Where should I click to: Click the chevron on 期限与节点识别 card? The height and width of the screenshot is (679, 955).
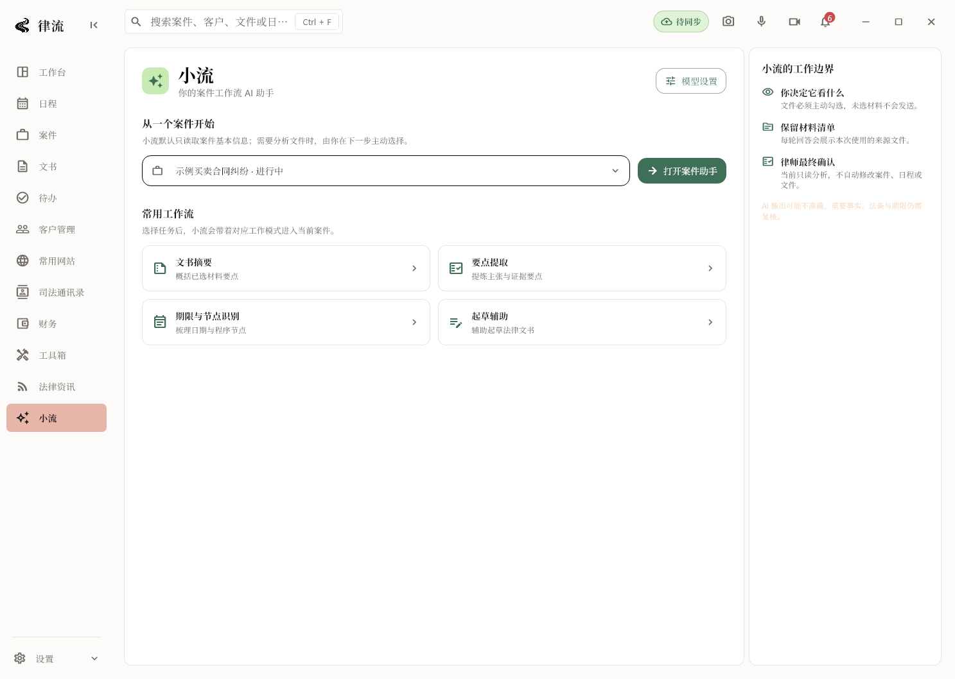click(414, 322)
